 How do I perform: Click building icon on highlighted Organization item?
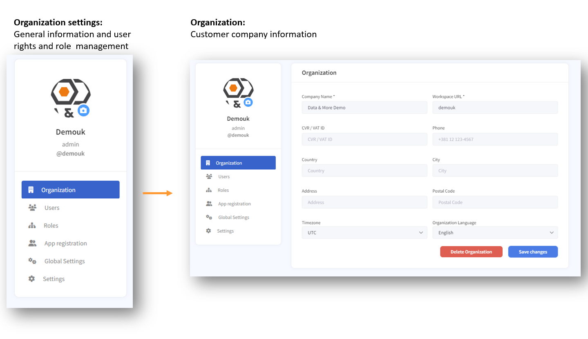coord(31,190)
